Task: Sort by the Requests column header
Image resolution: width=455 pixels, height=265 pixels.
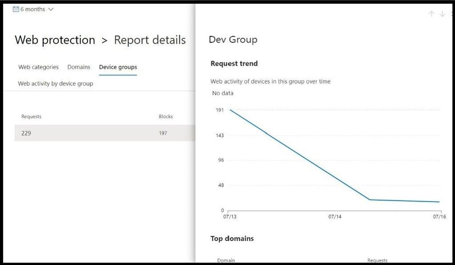Action: [x=32, y=116]
